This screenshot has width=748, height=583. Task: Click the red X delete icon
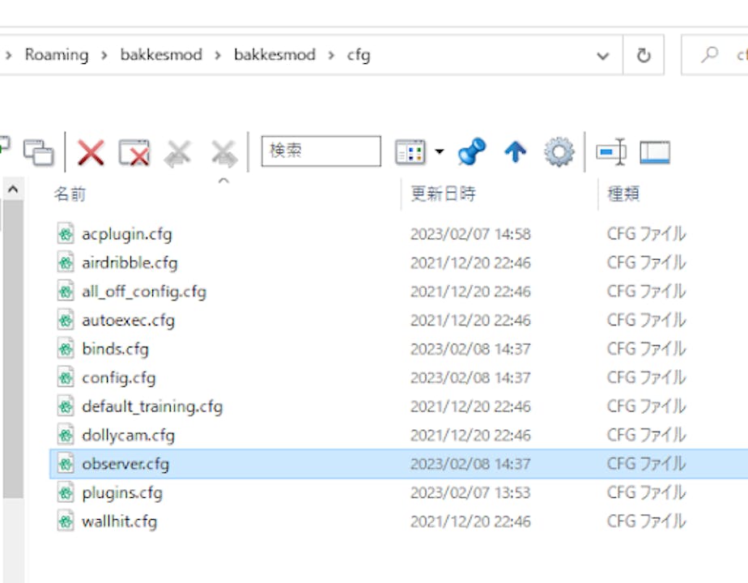tap(91, 151)
